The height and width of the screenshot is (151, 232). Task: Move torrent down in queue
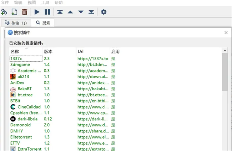click(x=81, y=12)
